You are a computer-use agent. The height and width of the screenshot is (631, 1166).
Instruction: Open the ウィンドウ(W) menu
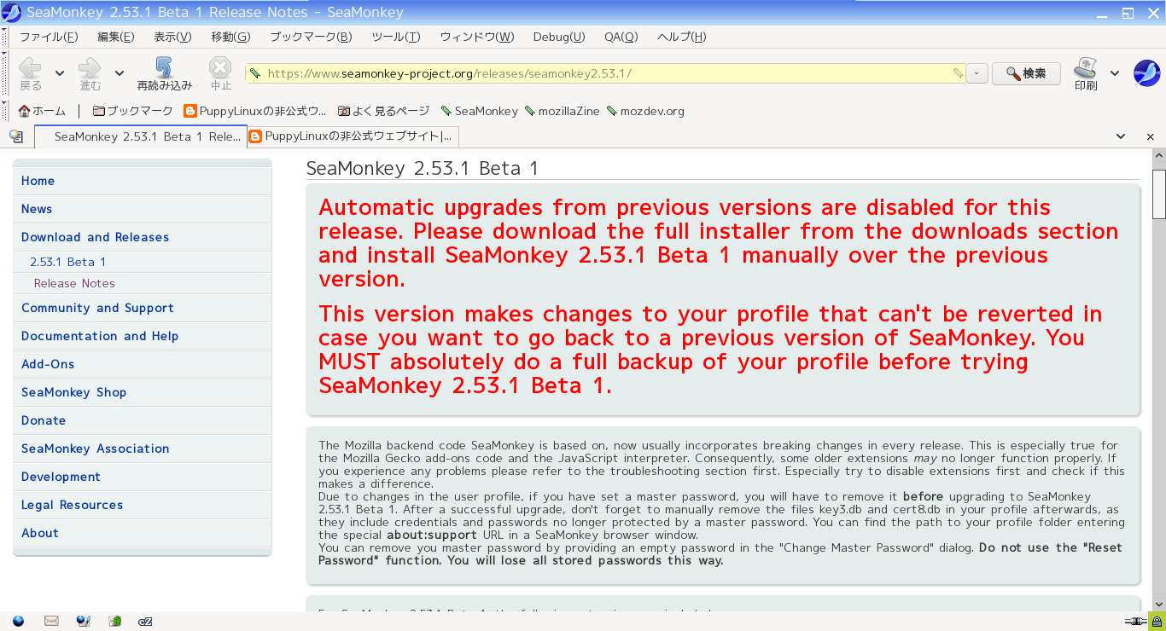pos(477,37)
